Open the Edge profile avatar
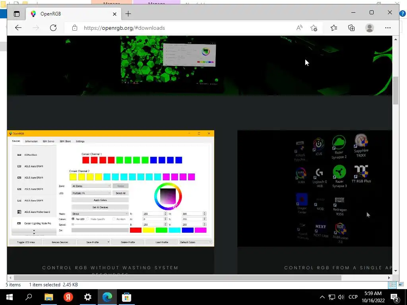 click(369, 28)
